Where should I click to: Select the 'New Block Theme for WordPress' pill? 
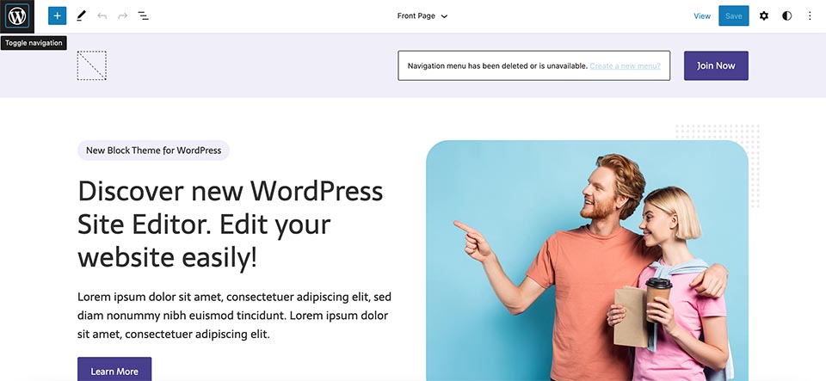coord(153,151)
